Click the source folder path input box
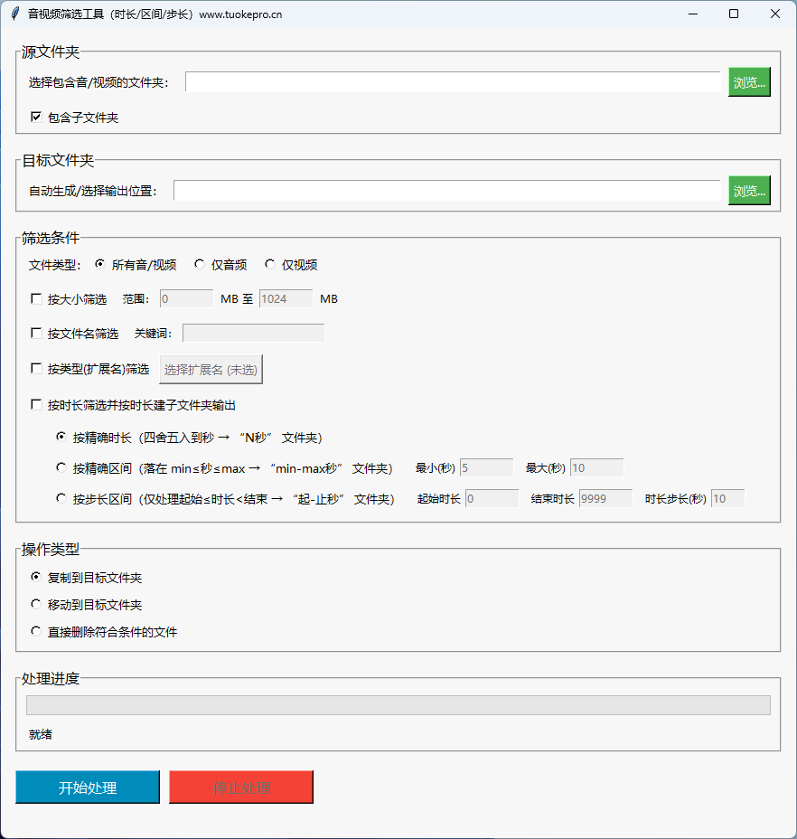This screenshot has width=797, height=839. (447, 81)
